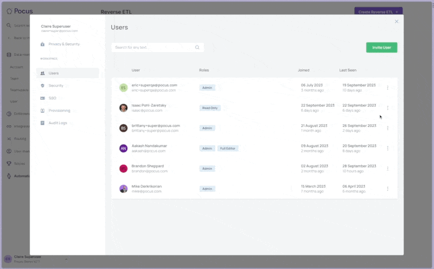The height and width of the screenshot is (269, 434).
Task: Click Brandon Sheppard's red avatar
Action: (124, 169)
